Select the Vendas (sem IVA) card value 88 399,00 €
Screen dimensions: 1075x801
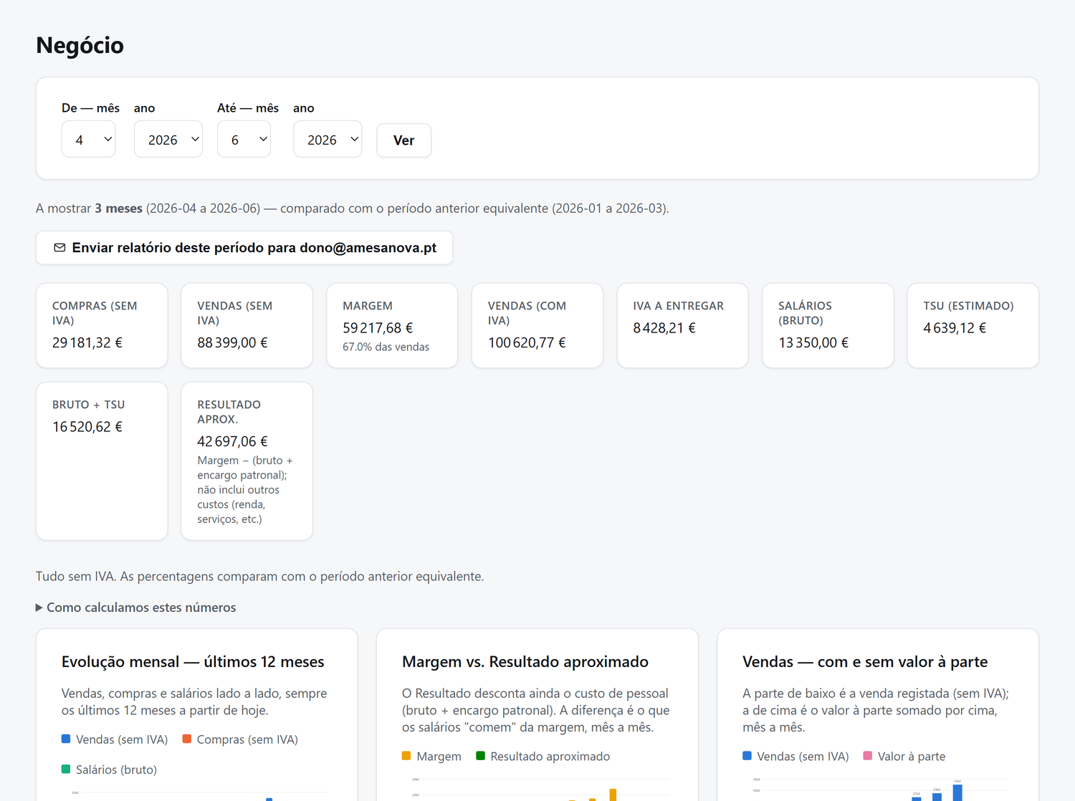click(x=232, y=342)
